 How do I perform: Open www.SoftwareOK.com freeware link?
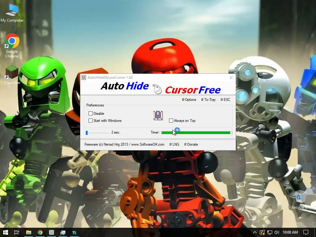[x=148, y=144]
